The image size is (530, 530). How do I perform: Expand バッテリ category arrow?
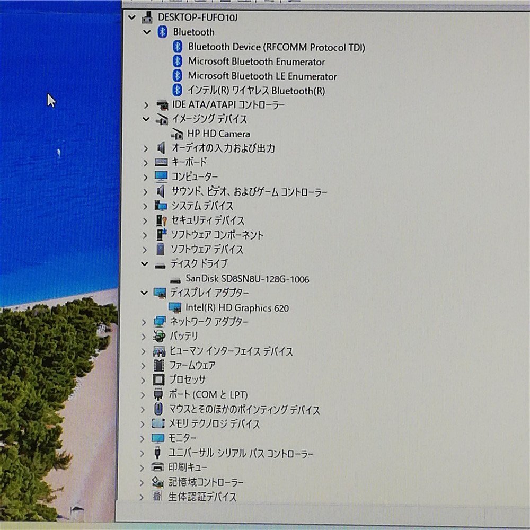[x=144, y=337]
